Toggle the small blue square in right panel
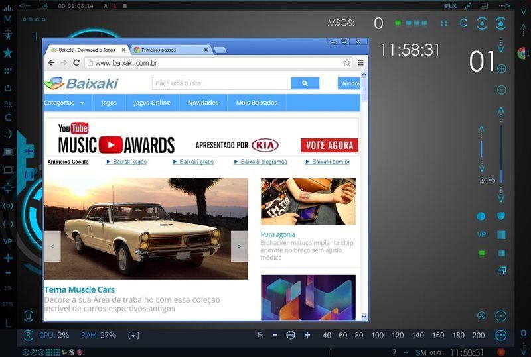The width and height of the screenshot is (531, 357). pos(502,253)
